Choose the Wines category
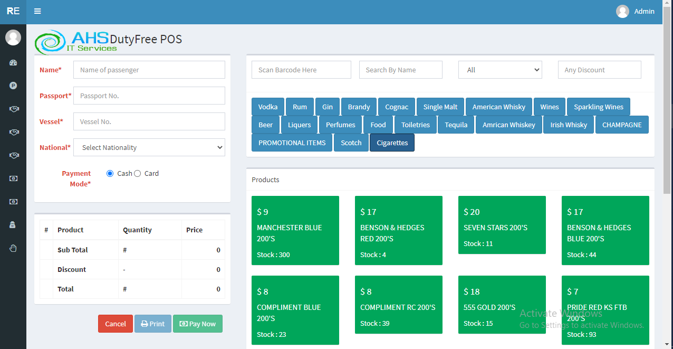 [x=550, y=107]
